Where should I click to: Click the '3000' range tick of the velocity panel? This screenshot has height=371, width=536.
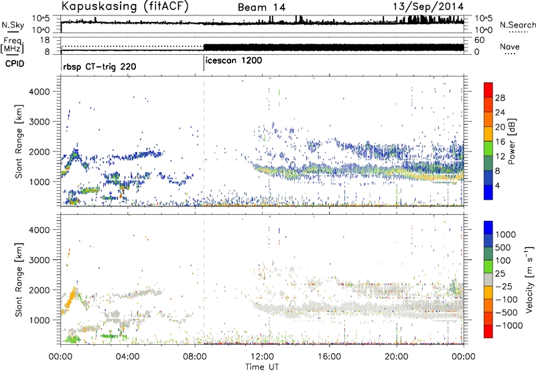(39, 260)
